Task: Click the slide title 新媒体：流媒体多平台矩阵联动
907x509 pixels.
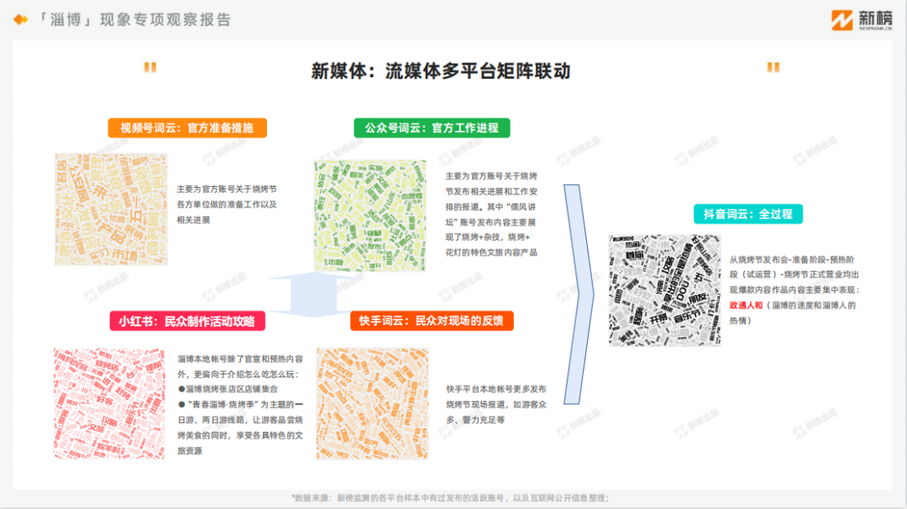Action: (x=441, y=71)
